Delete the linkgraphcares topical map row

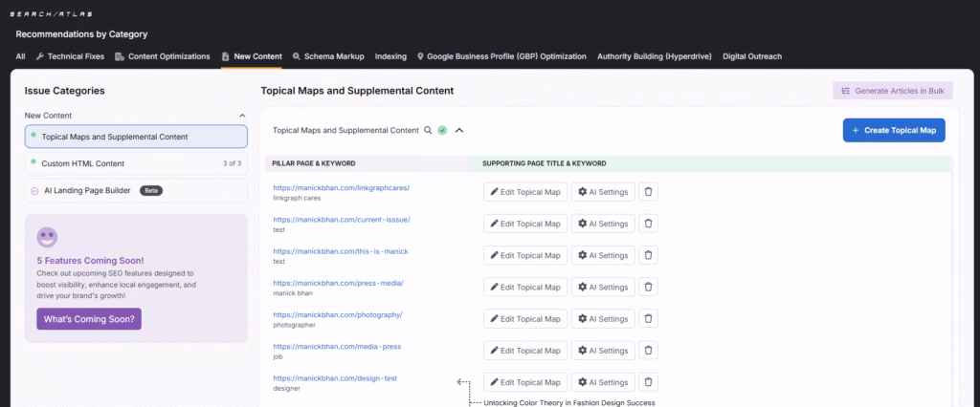point(648,192)
